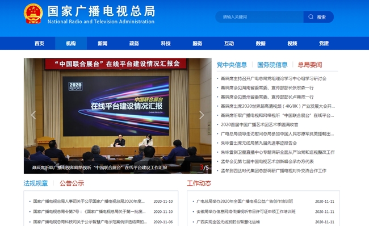This screenshot has width=369, height=226.
Task: Open the 首页 navigation menu item
Action: (39, 43)
